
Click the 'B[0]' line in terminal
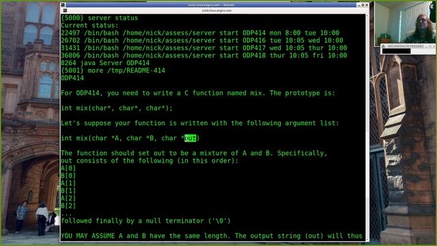68,176
